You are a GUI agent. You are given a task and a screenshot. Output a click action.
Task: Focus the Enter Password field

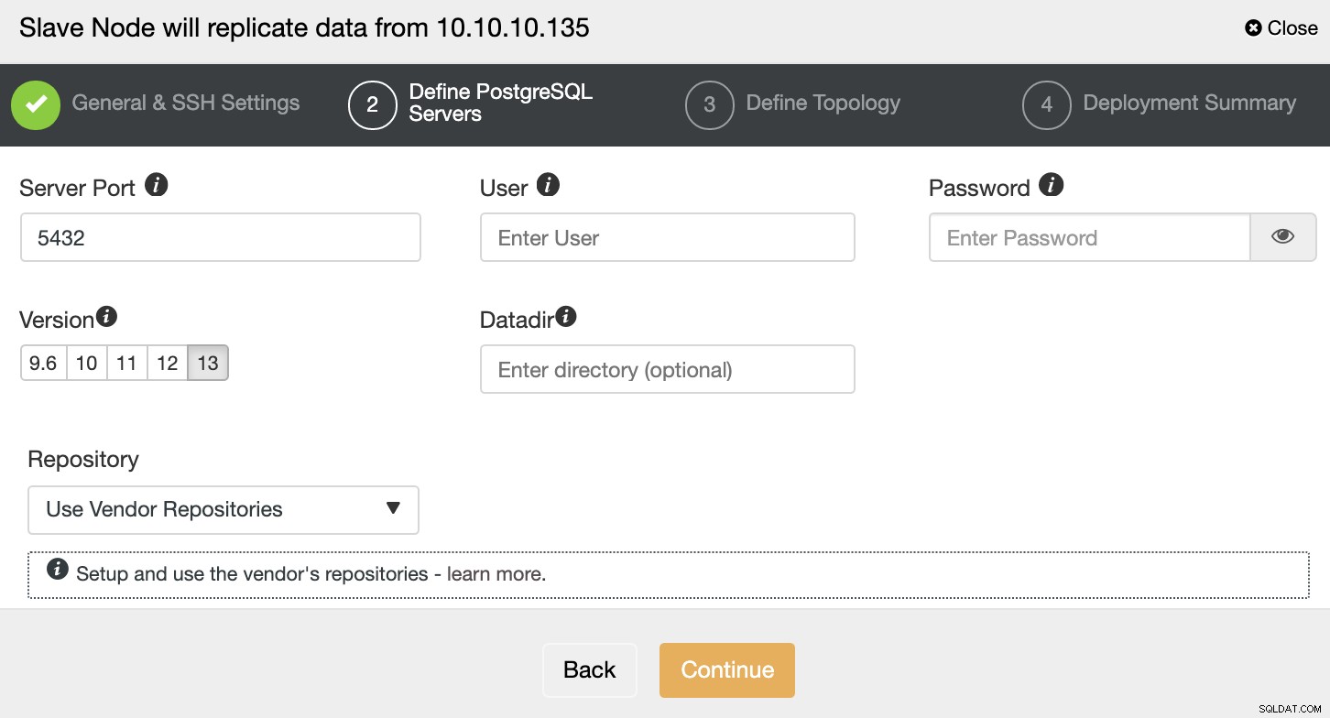click(1090, 237)
